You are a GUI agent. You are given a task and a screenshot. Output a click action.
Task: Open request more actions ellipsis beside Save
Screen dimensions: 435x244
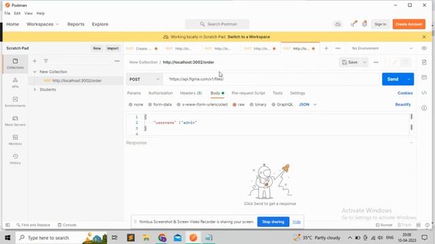coord(376,62)
